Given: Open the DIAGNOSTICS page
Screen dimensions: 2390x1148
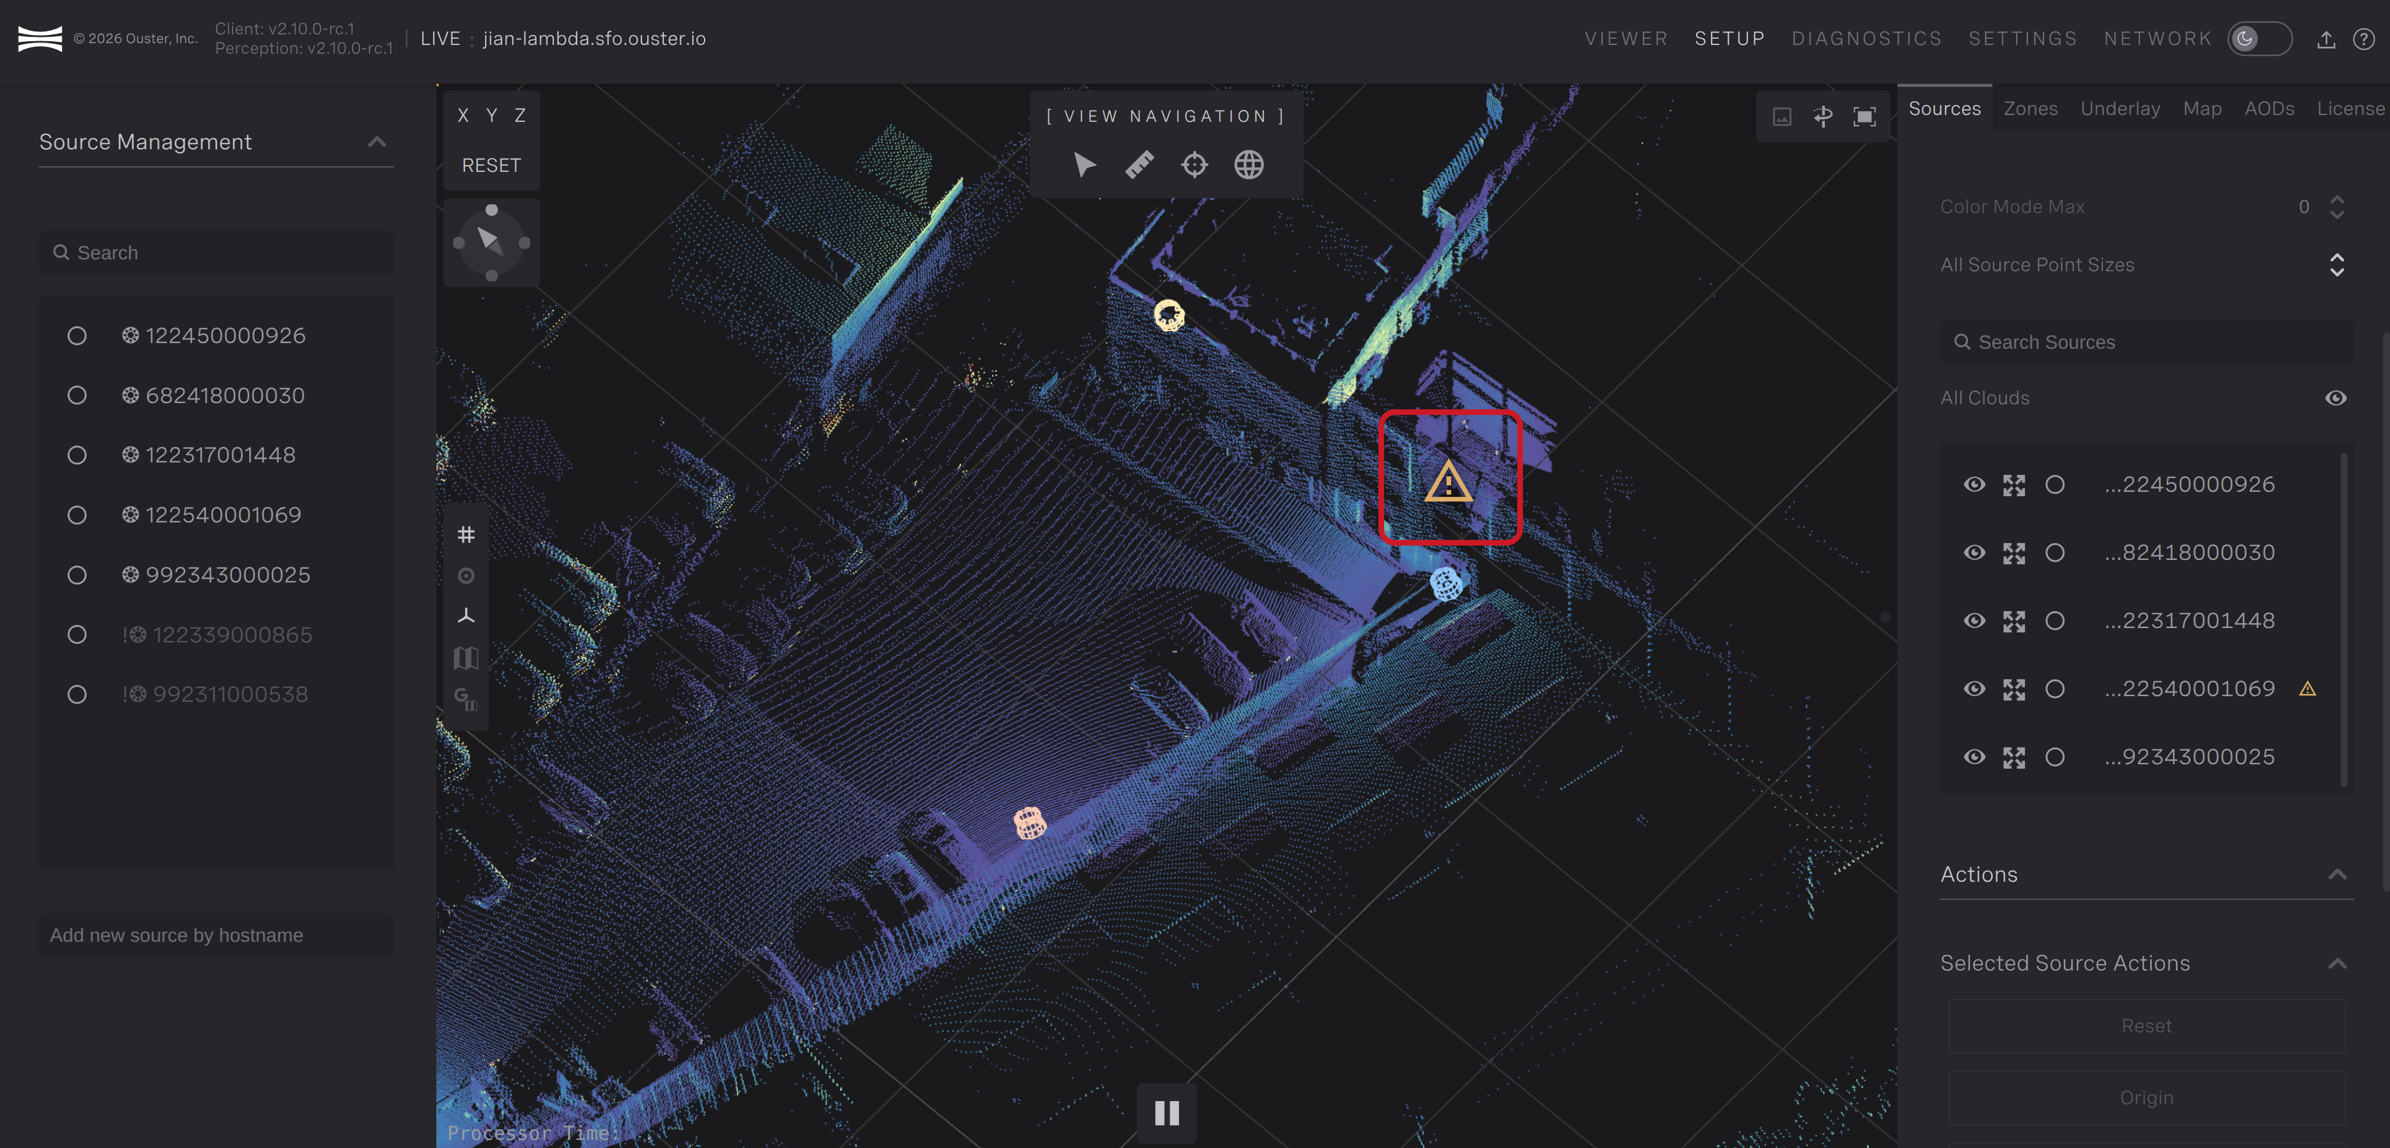Looking at the screenshot, I should [x=1867, y=39].
